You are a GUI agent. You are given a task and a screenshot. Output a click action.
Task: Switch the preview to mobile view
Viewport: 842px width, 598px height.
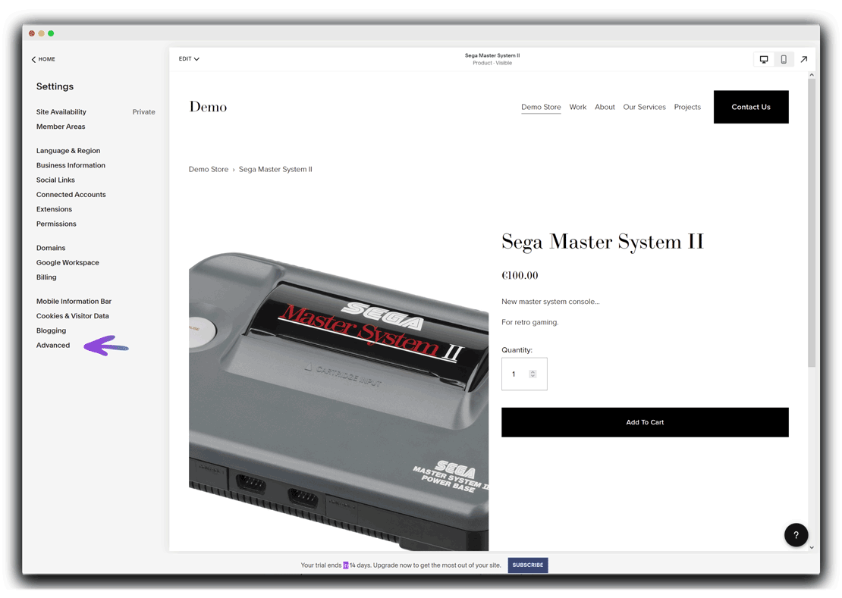click(784, 59)
